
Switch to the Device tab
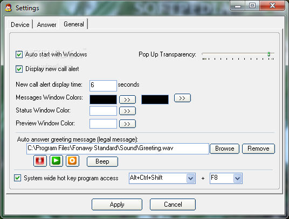pyautogui.click(x=20, y=25)
